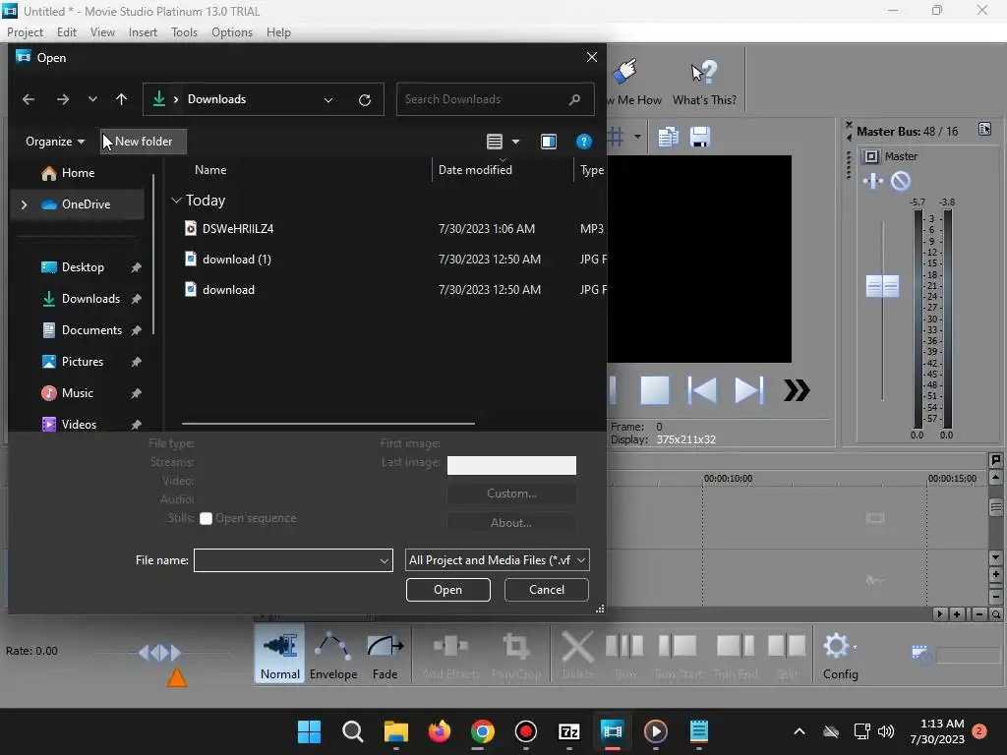Click the What's This? help icon

point(704,83)
